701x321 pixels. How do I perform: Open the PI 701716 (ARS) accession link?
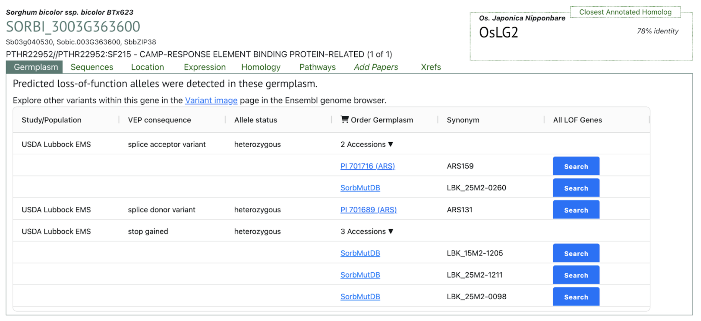[x=368, y=166]
